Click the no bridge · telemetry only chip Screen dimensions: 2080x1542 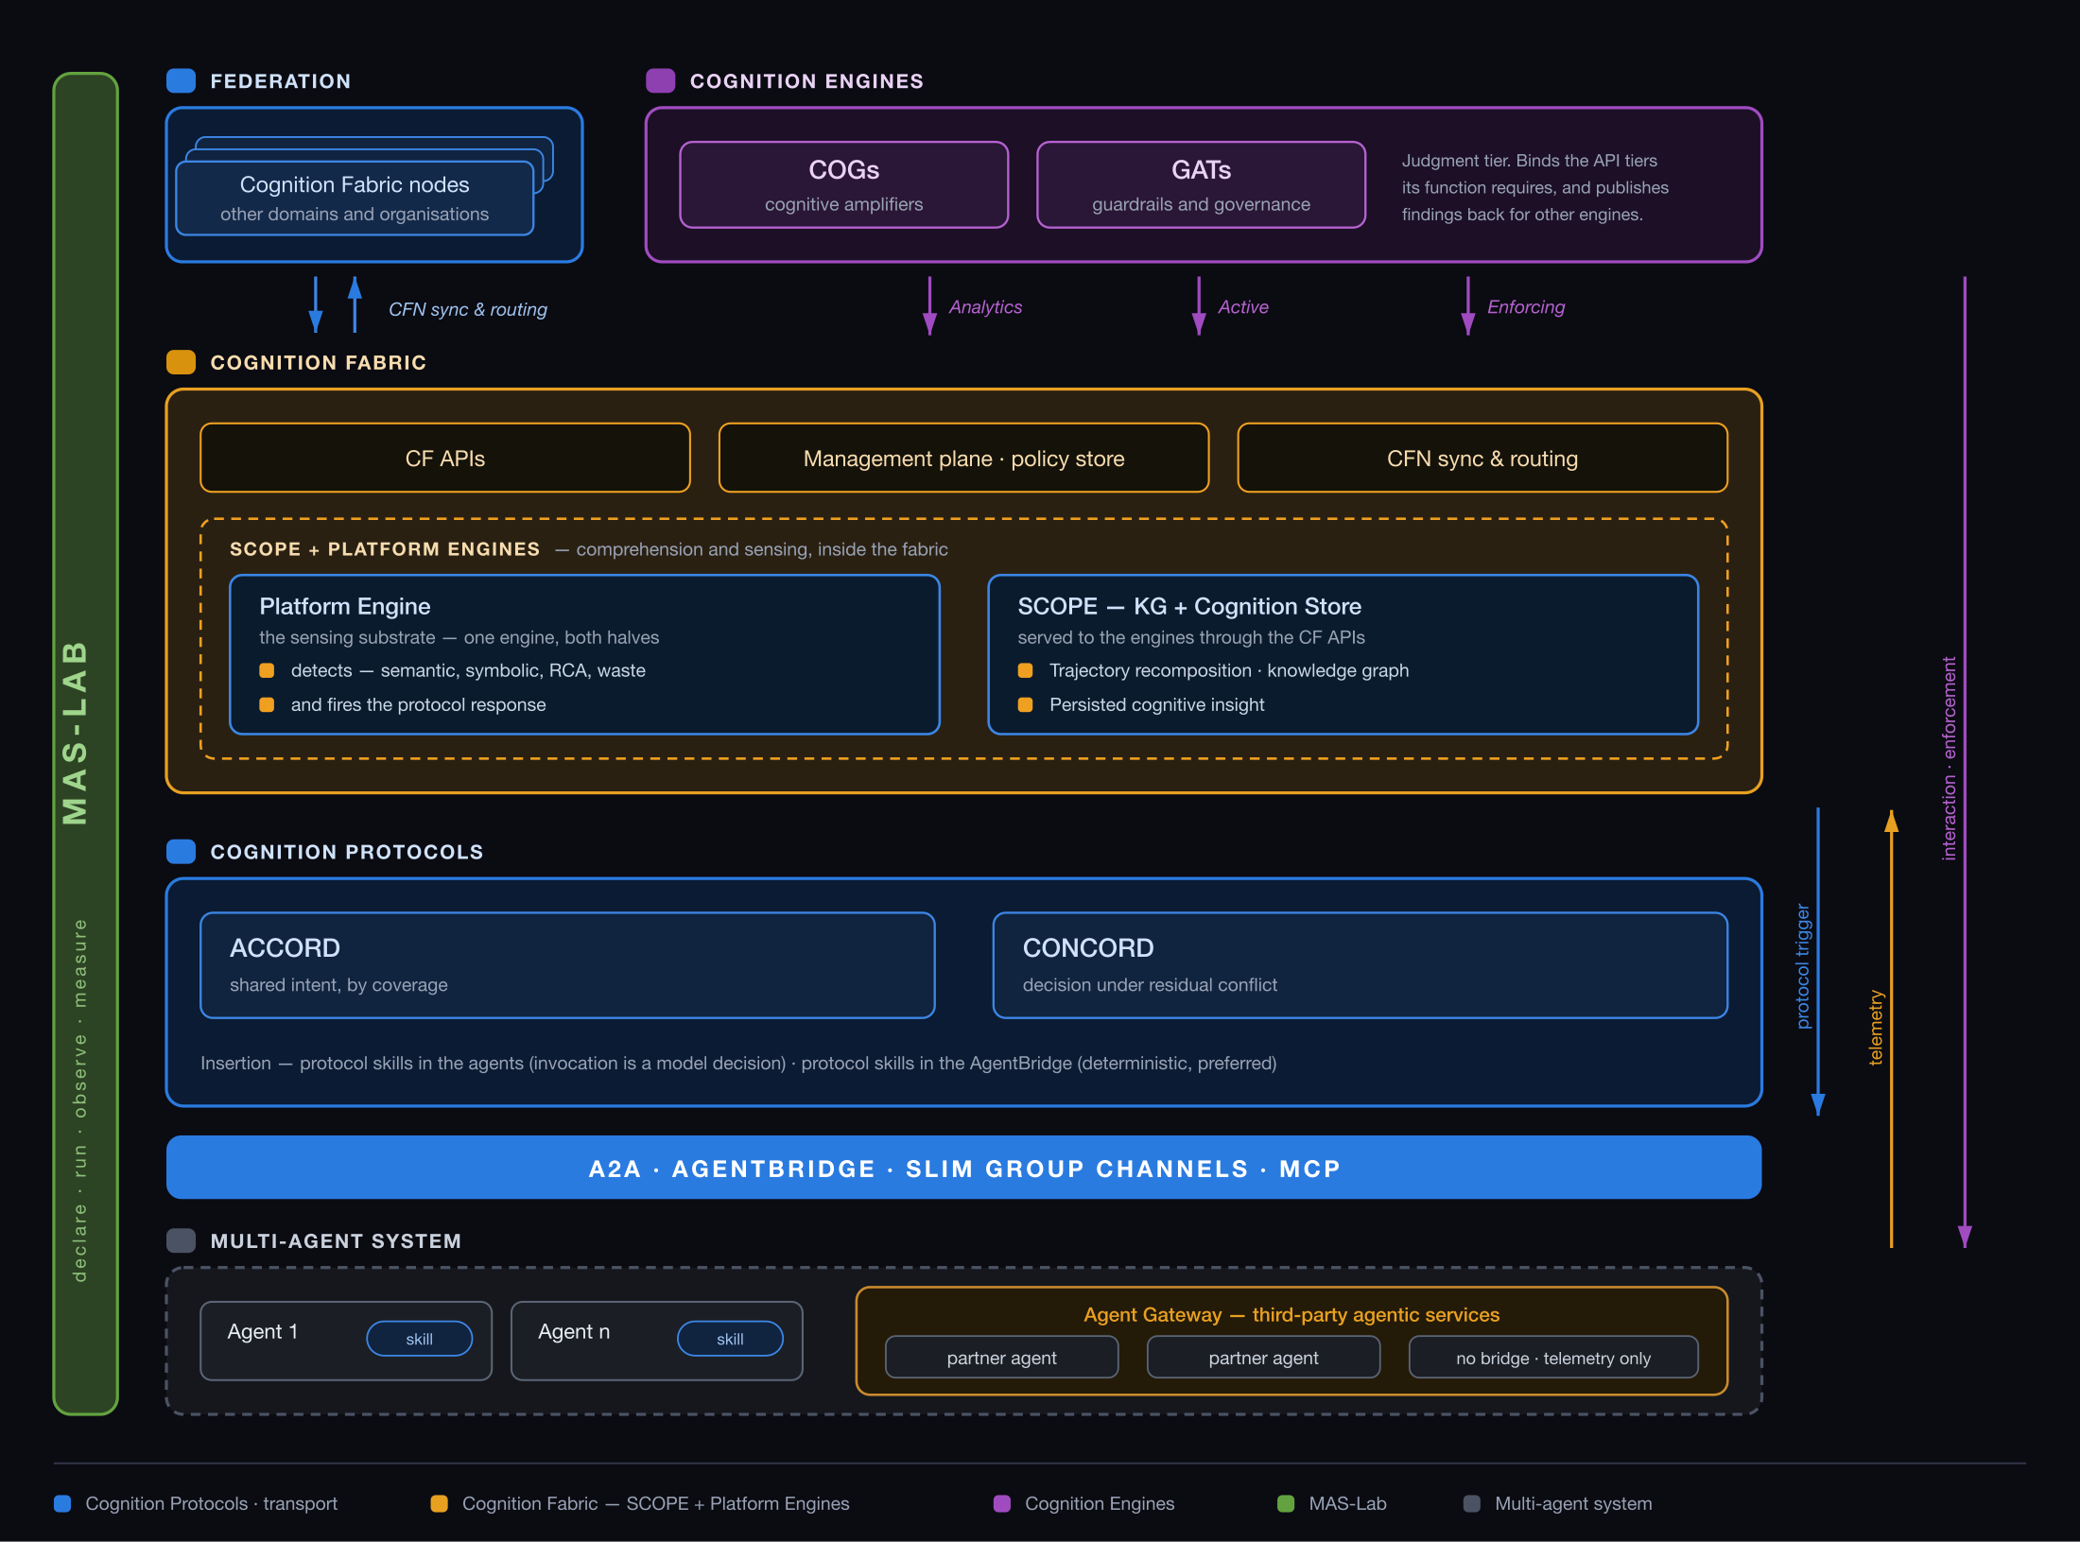click(x=1553, y=1358)
